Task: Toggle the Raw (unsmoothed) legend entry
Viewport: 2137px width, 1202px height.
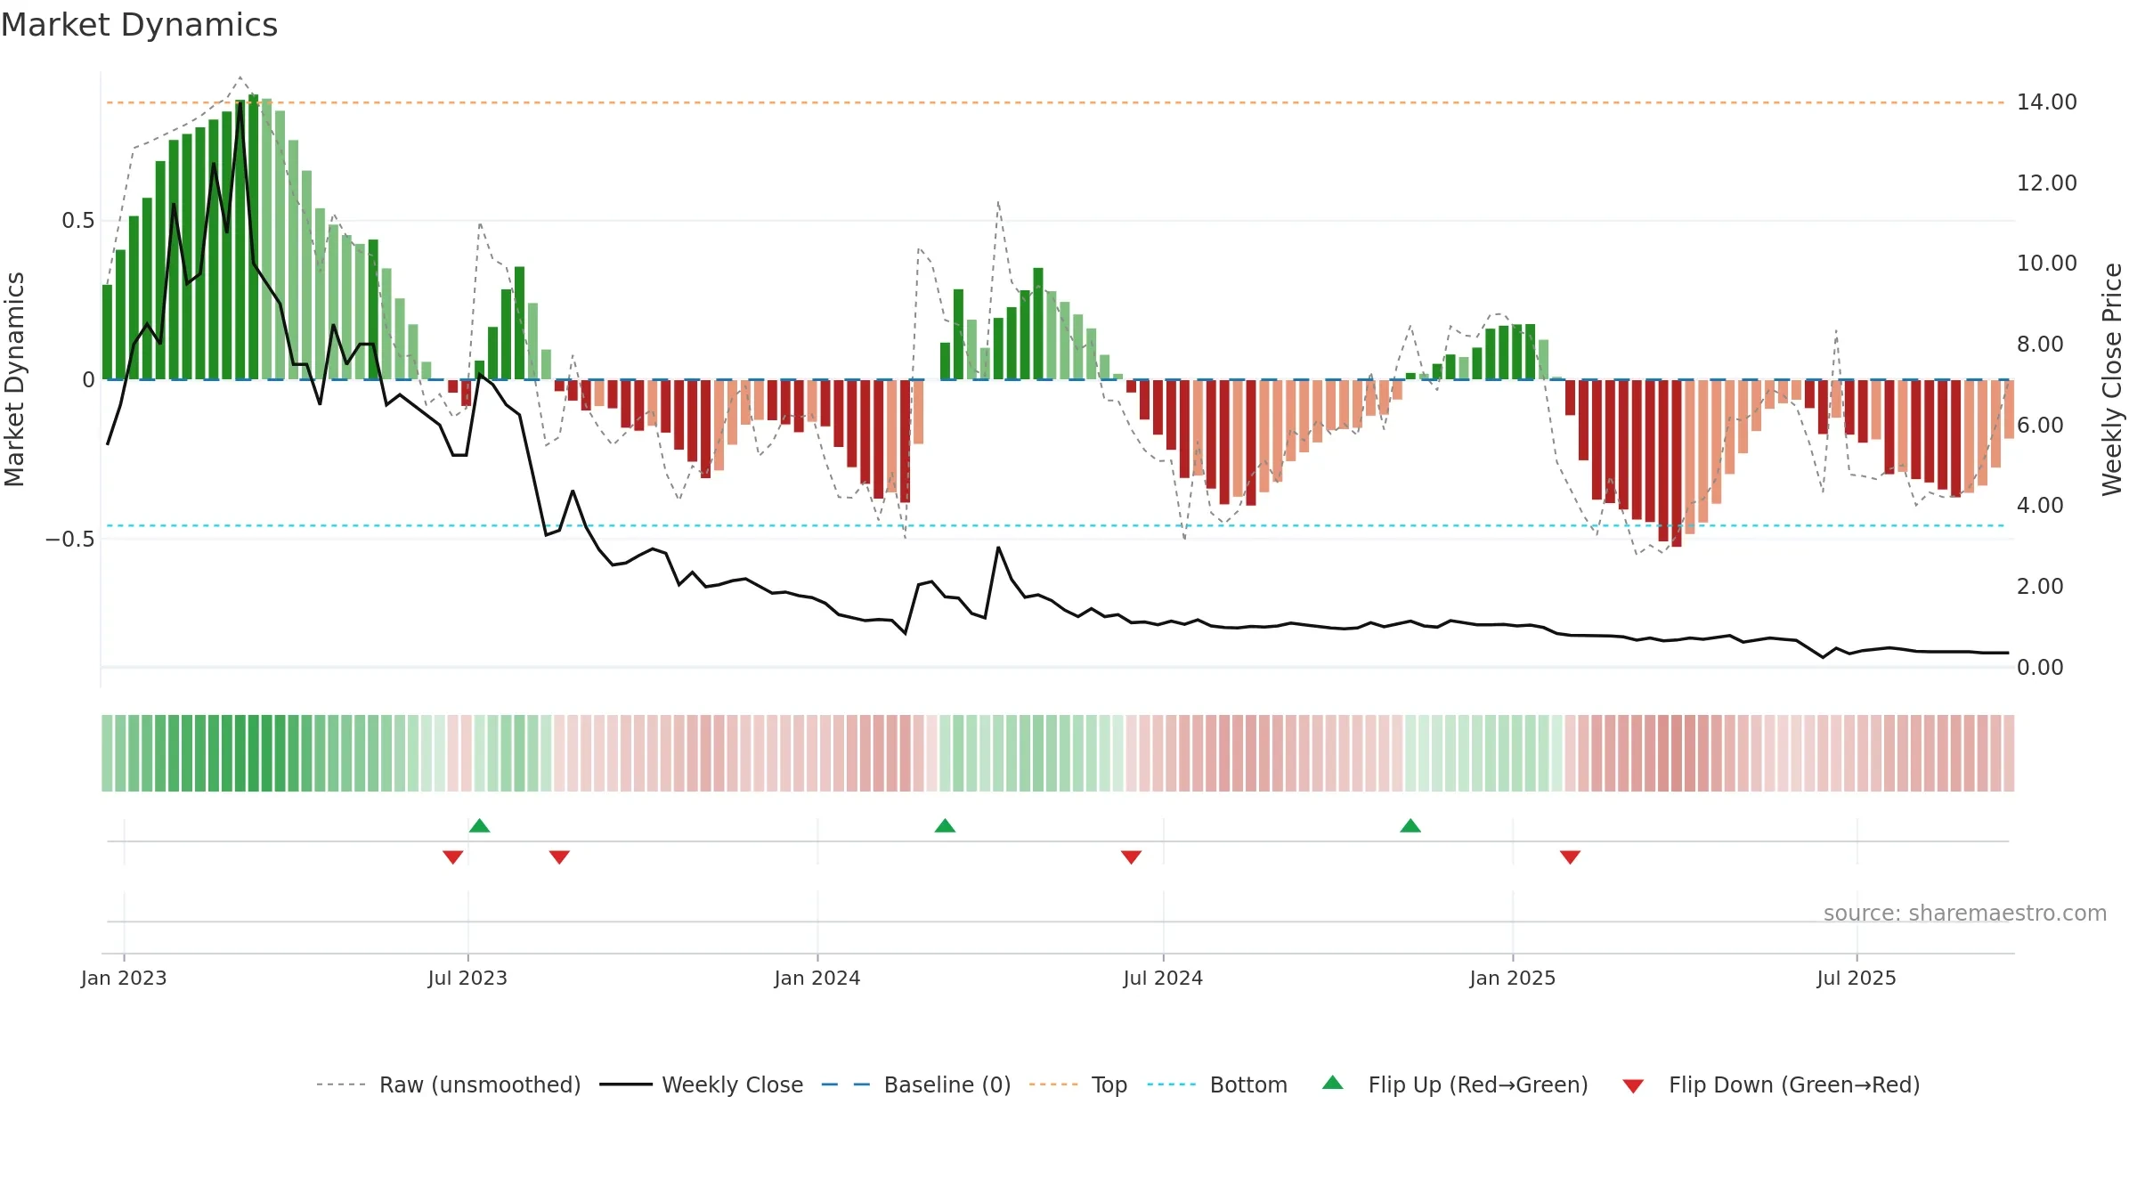Action: coord(448,1084)
